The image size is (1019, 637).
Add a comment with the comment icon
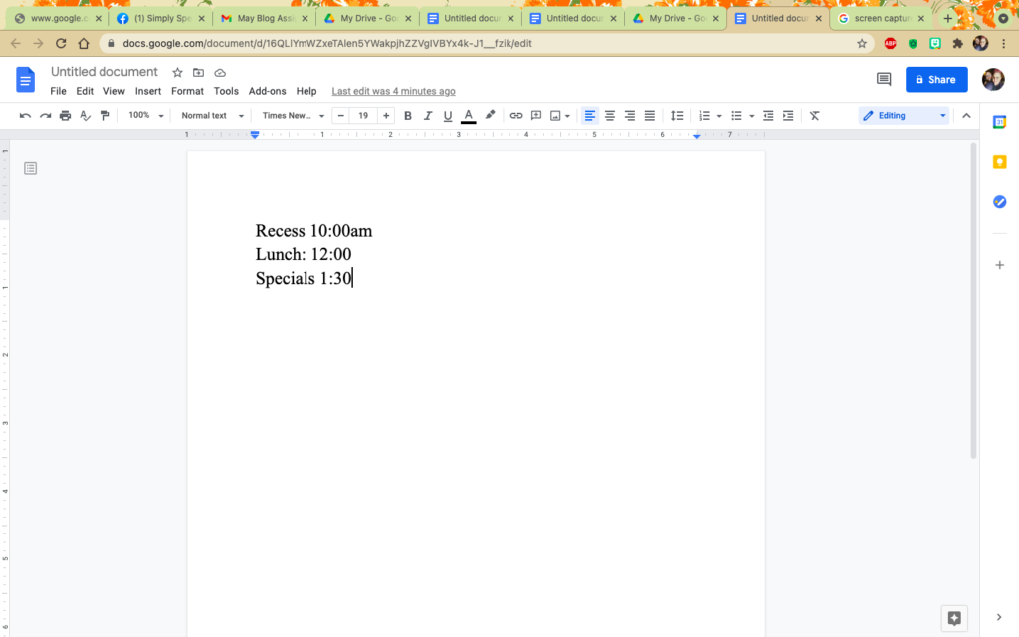[x=536, y=115]
